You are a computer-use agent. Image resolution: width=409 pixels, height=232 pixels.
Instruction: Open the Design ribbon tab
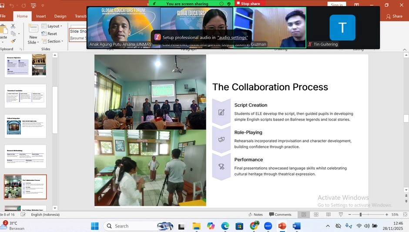tap(60, 16)
